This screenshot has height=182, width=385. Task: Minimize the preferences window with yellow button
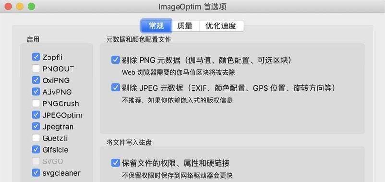[x=20, y=6]
